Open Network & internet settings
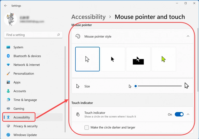Screen dimensions: 199x139 coord(33,65)
